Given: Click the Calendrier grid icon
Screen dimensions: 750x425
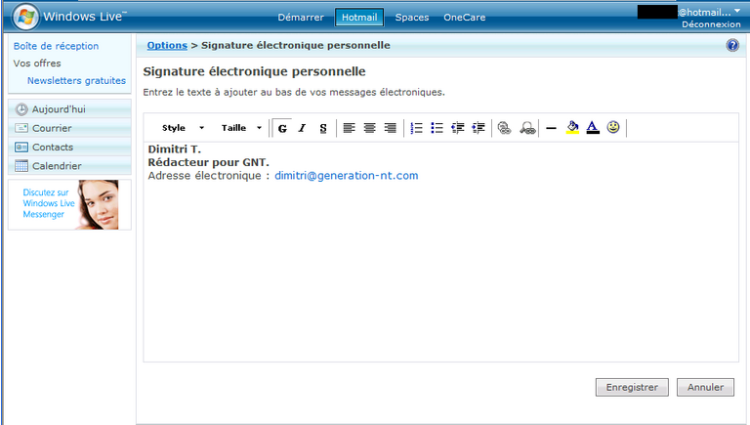Looking at the screenshot, I should [21, 165].
